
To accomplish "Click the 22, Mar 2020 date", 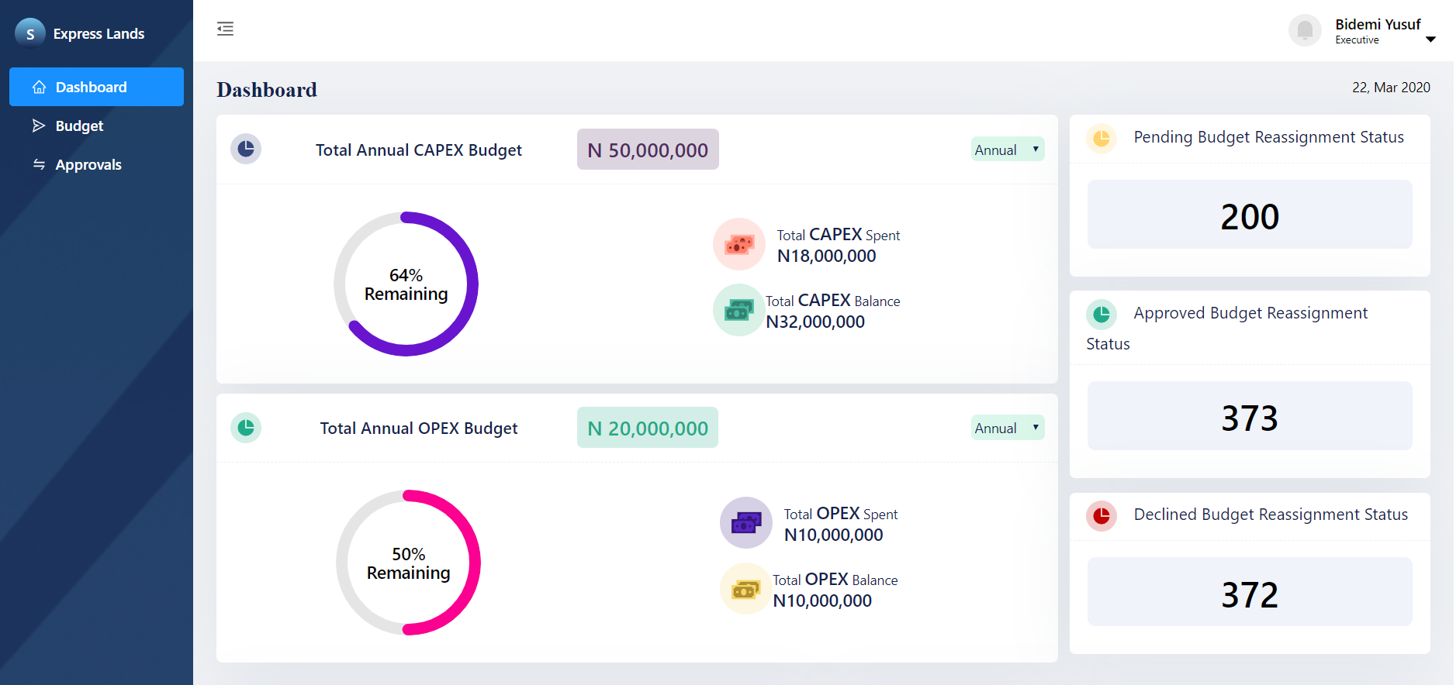I will pos(1391,88).
